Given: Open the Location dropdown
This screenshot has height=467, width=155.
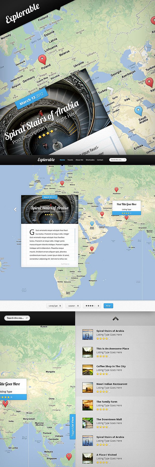Looking at the screenshot, I should pyautogui.click(x=73, y=306).
